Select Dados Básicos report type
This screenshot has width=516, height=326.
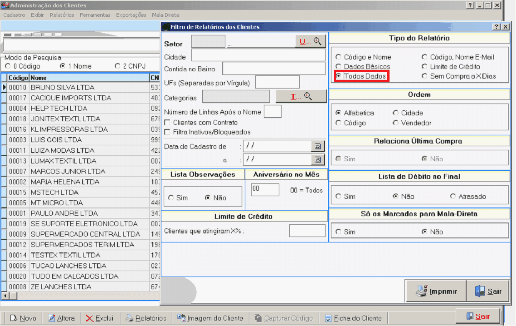338,67
